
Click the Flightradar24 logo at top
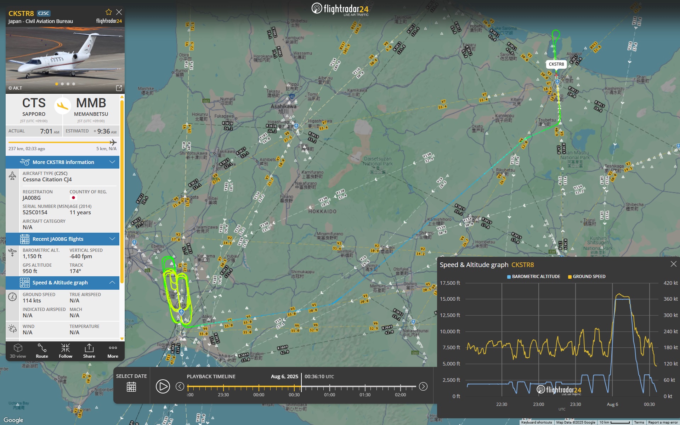[x=340, y=9]
